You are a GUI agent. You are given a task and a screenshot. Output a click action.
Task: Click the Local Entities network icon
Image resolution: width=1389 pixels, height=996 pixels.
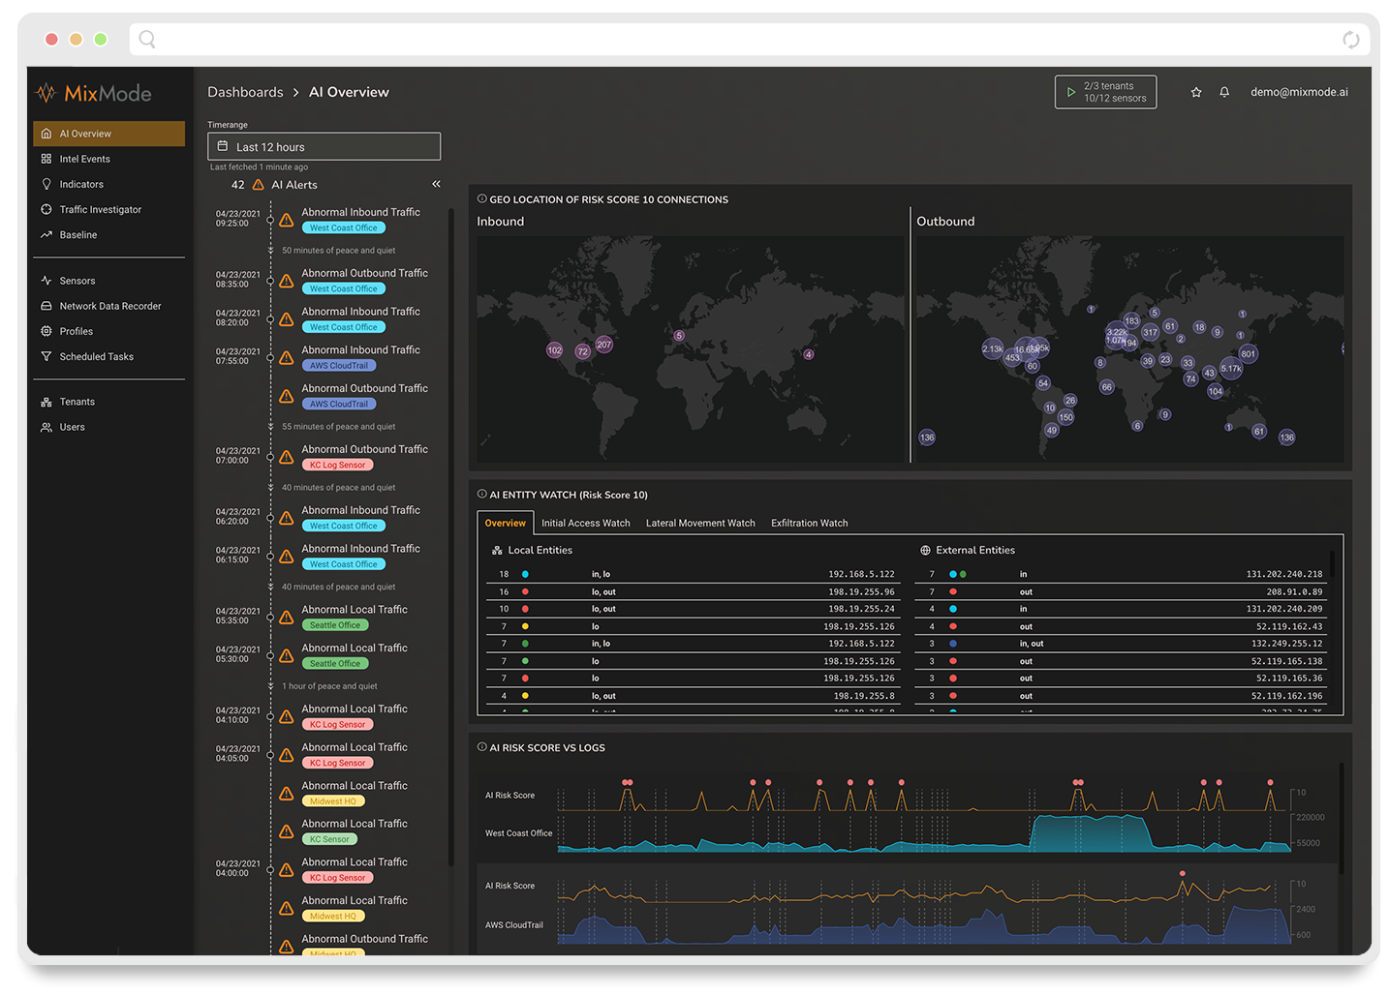pyautogui.click(x=497, y=550)
